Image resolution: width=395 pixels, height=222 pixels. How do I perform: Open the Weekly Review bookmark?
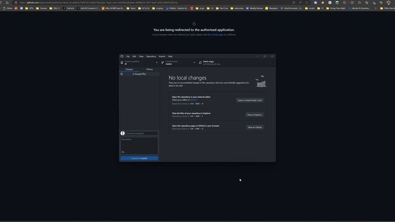254,8
